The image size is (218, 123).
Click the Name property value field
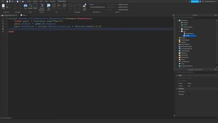click(202, 83)
